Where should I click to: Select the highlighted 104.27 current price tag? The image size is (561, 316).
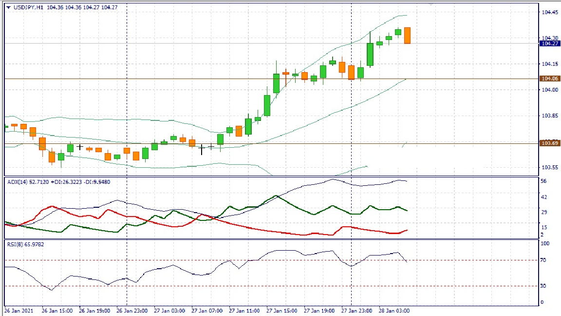click(x=549, y=43)
